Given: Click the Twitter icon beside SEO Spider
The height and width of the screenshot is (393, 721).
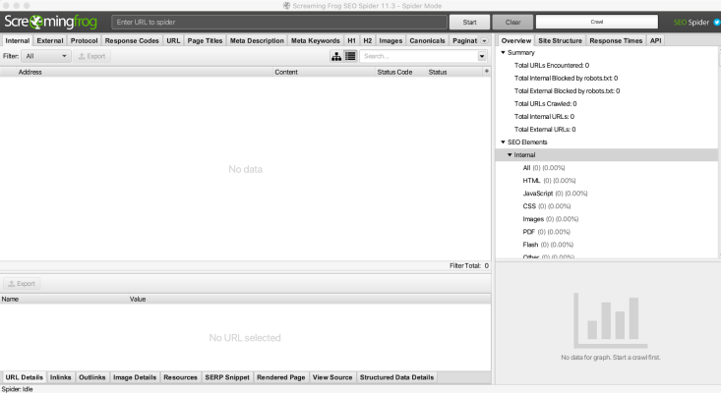Looking at the screenshot, I should 715,22.
